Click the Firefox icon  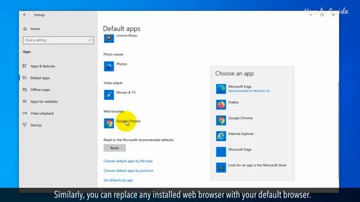tap(221, 105)
